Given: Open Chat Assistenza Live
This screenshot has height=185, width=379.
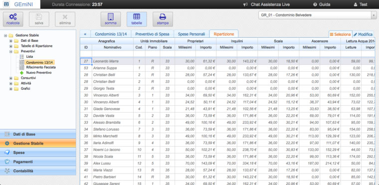Looking at the screenshot, I should [267, 4].
